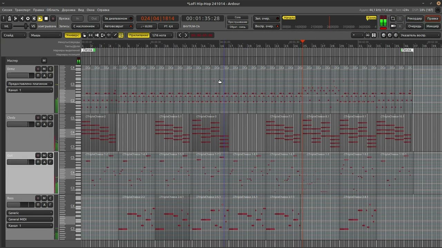Select the Stretch/Shrink tool icon
442x248 pixels.
[109, 35]
